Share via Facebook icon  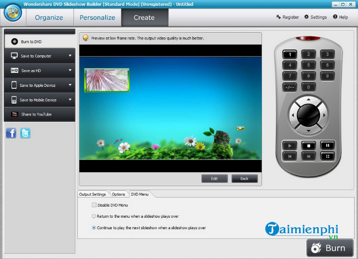pyautogui.click(x=11, y=133)
